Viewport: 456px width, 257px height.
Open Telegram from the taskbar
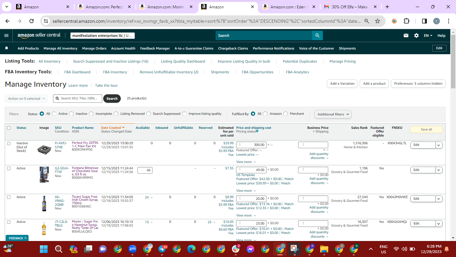pos(162,249)
